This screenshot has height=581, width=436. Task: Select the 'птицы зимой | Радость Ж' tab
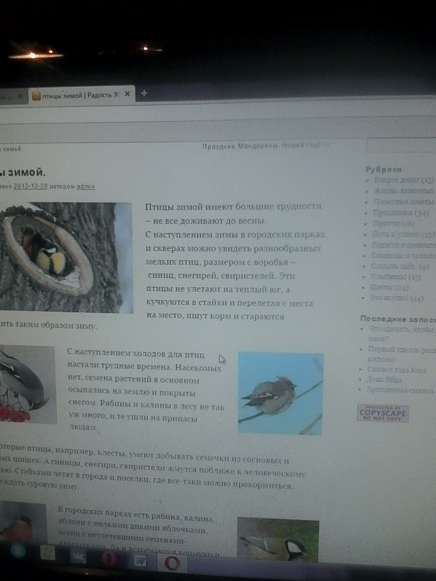click(x=81, y=95)
